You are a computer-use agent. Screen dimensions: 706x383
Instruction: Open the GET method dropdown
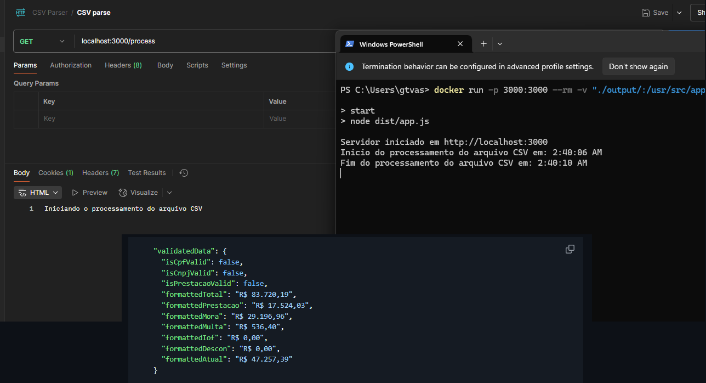click(42, 41)
